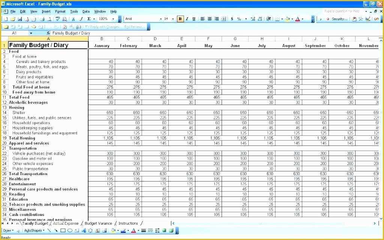Click the Arrow Style icon
Viewport: 384px width, 240px height.
tap(157, 231)
